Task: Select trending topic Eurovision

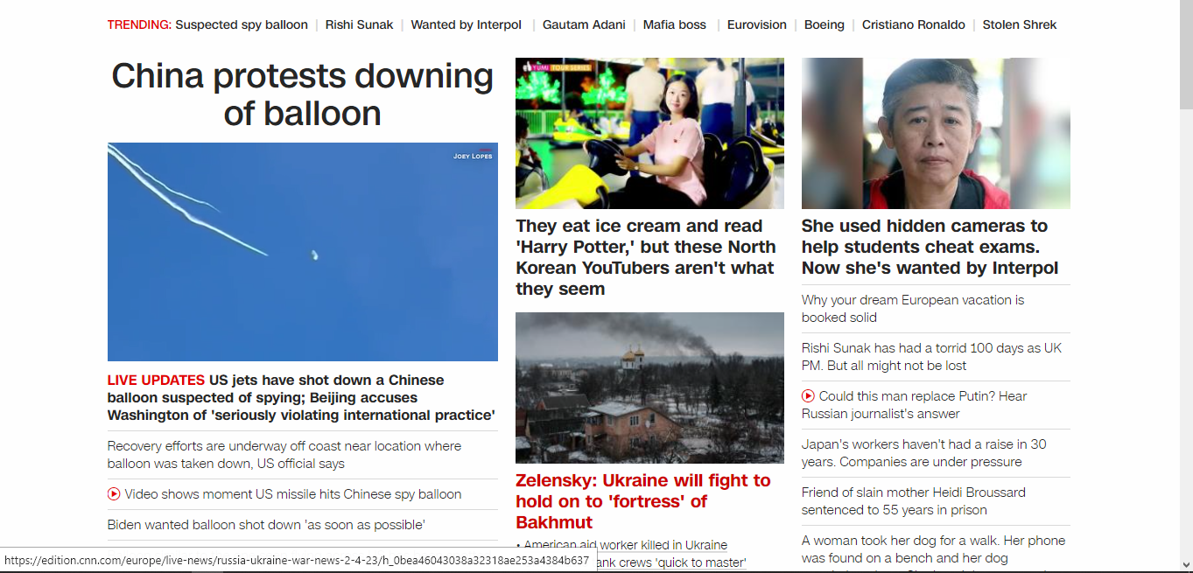Action: pos(757,24)
